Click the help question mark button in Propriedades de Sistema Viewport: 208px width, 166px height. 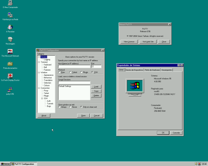(x=179, y=65)
